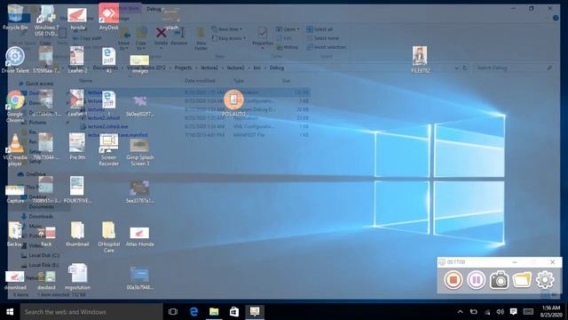Open the volume control in tray
Viewport: 568px width, 320px height.
click(501, 312)
